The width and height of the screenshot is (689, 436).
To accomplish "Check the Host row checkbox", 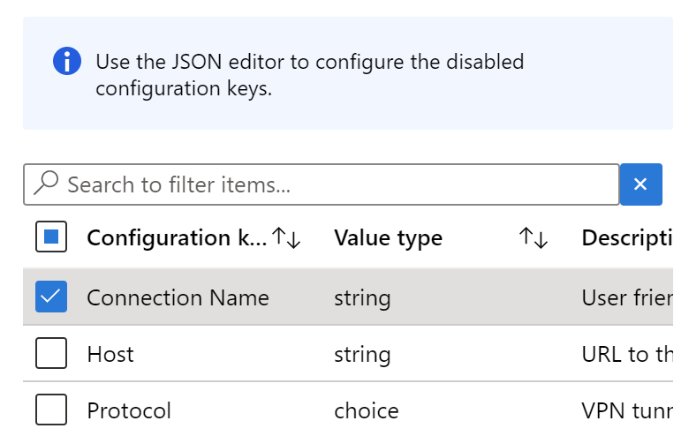I will (x=51, y=354).
